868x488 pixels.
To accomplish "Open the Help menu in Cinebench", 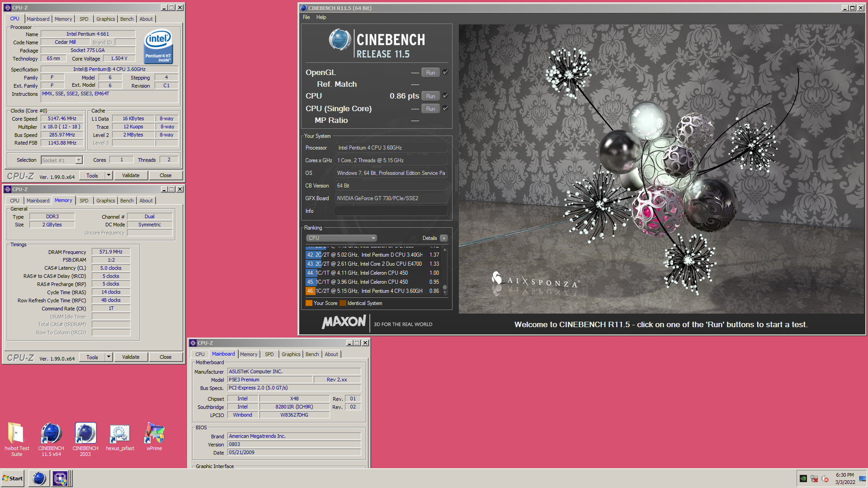I will (x=321, y=17).
